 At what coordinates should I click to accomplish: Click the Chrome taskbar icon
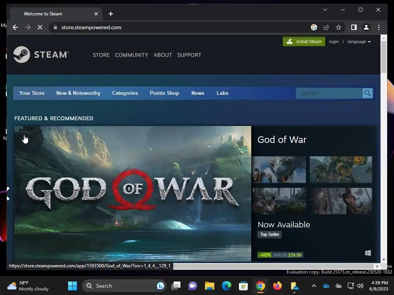[x=260, y=286]
